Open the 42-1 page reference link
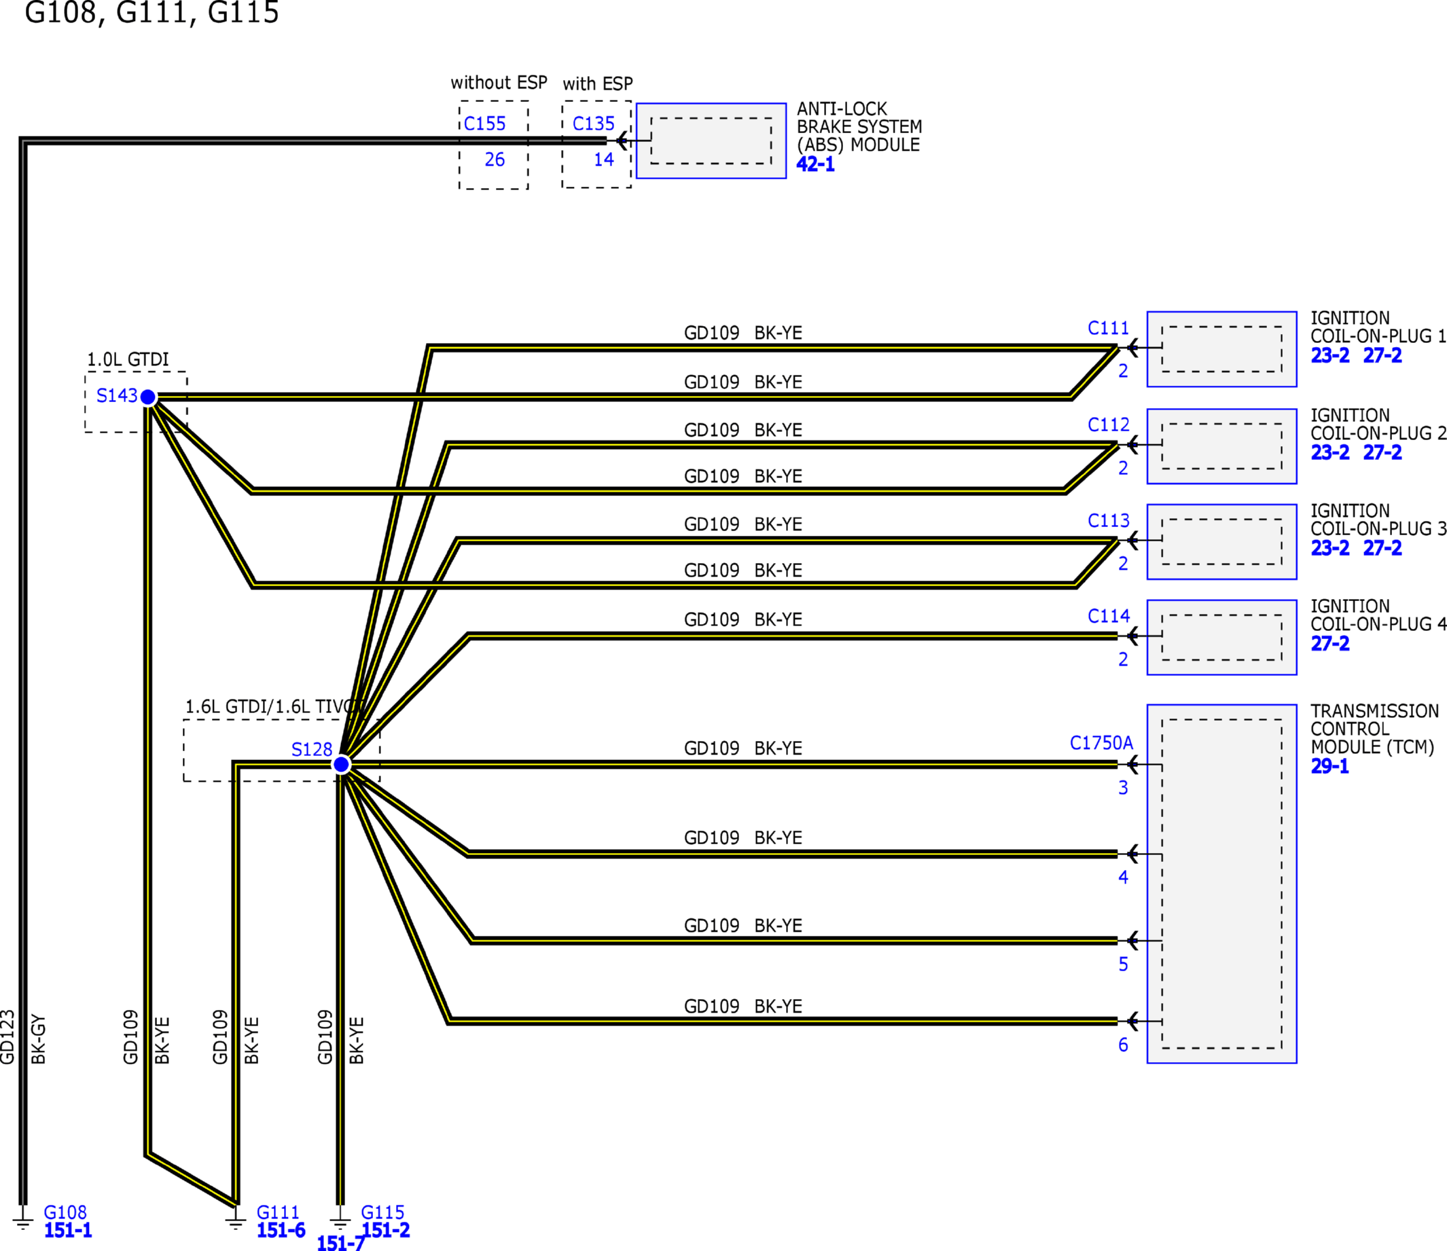Image resolution: width=1447 pixels, height=1251 pixels. 815,165
